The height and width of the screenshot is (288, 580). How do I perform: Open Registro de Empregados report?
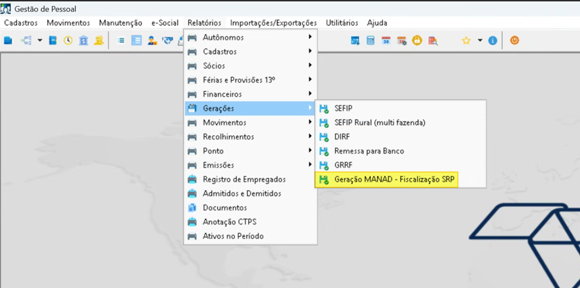point(251,180)
